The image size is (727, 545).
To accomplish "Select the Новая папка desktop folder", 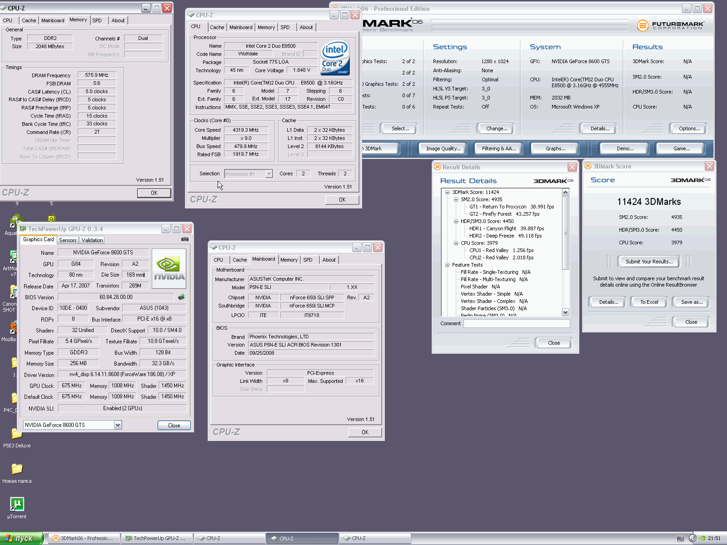I will [x=17, y=472].
